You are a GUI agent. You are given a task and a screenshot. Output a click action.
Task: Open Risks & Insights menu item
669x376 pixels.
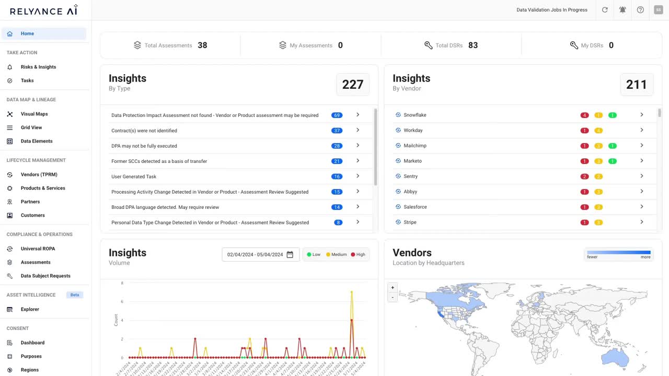tap(39, 67)
